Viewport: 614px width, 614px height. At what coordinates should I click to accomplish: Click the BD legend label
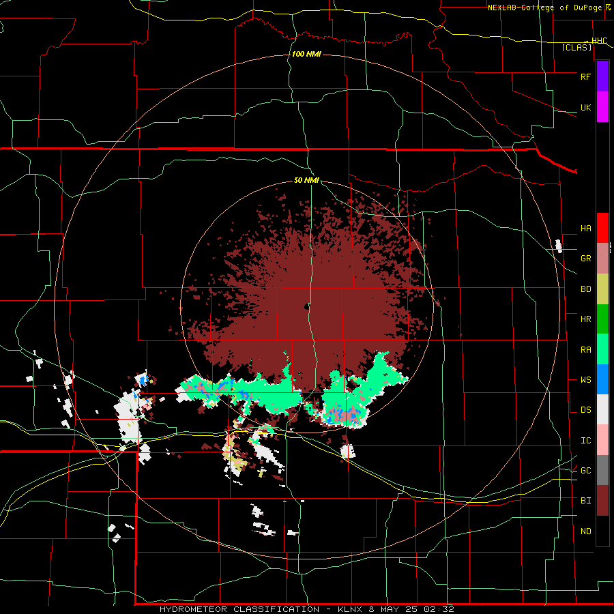[585, 289]
